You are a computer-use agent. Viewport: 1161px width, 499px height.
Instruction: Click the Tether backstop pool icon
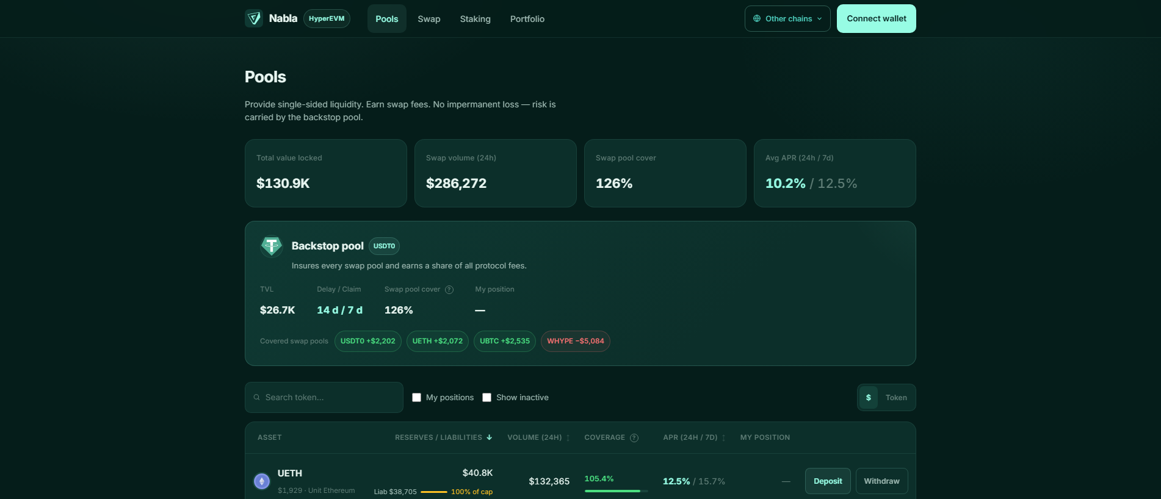tap(272, 246)
